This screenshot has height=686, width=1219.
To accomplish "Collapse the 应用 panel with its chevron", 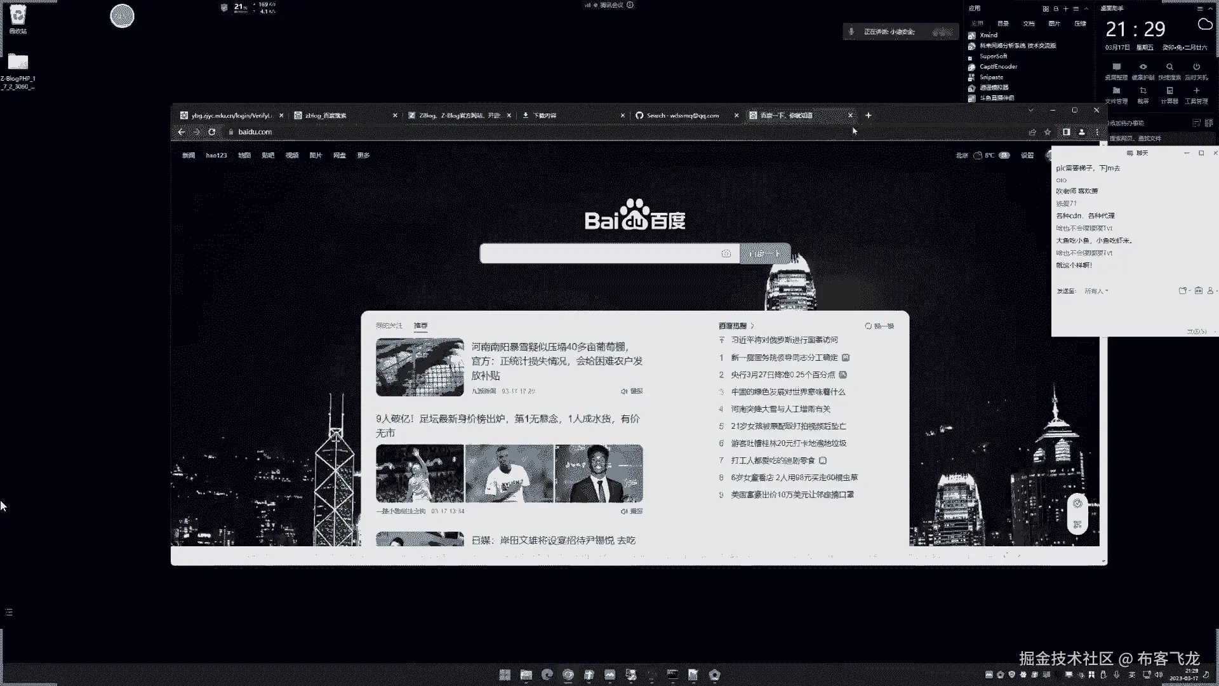I will [1086, 9].
